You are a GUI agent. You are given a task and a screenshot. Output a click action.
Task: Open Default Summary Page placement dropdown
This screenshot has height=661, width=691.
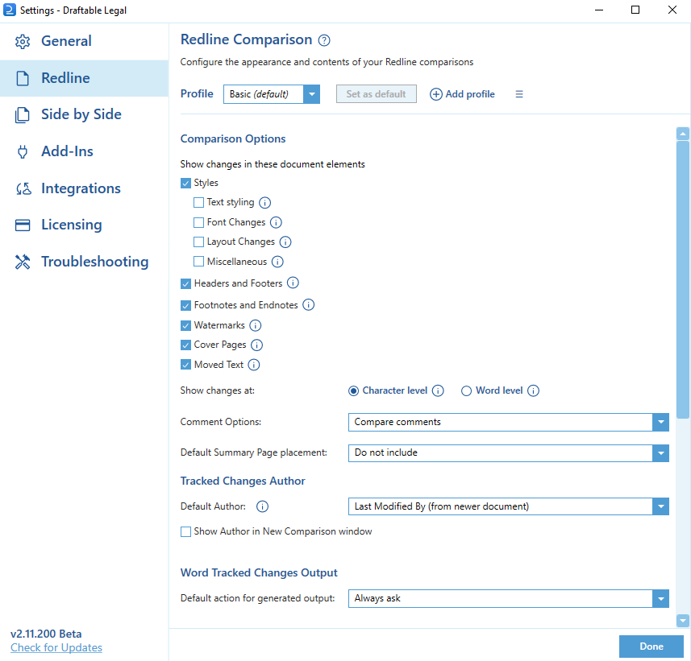pos(509,452)
